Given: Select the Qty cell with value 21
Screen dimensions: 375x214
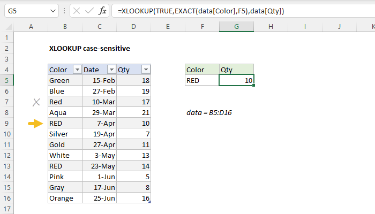Looking at the screenshot, I should 134,112.
